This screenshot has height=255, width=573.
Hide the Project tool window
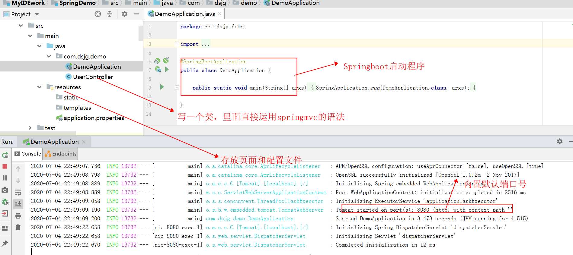(x=136, y=14)
